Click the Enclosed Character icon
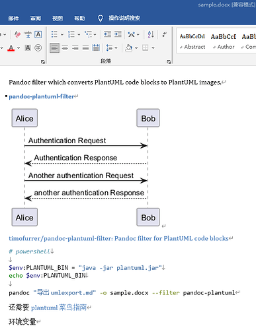 point(38,48)
